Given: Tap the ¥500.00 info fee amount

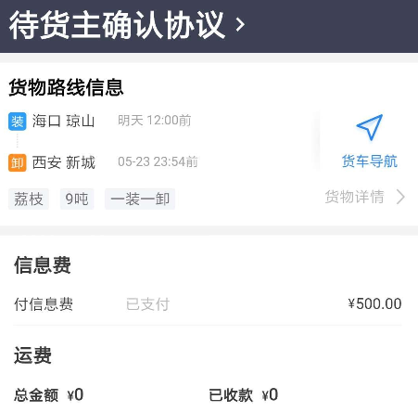Looking at the screenshot, I should click(374, 304).
